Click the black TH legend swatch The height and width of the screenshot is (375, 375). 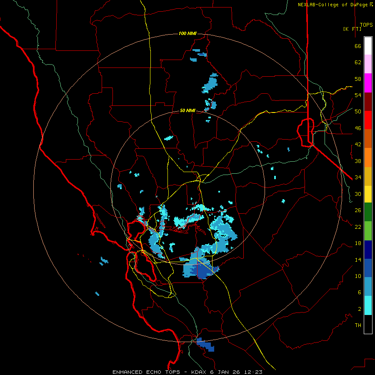point(368,324)
